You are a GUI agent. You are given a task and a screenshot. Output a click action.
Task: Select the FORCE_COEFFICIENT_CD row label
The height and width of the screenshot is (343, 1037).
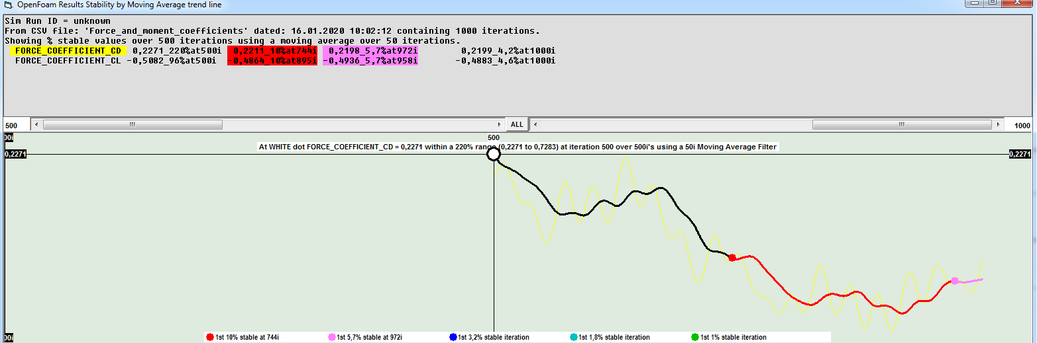pos(68,50)
